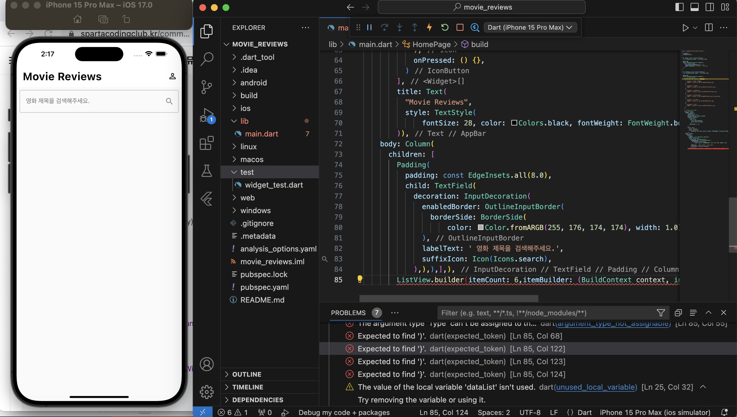Expand the OUTLINE section
The image size is (737, 417).
[270, 374]
